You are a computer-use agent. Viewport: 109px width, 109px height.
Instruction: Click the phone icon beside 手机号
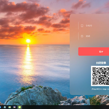tap(82, 26)
